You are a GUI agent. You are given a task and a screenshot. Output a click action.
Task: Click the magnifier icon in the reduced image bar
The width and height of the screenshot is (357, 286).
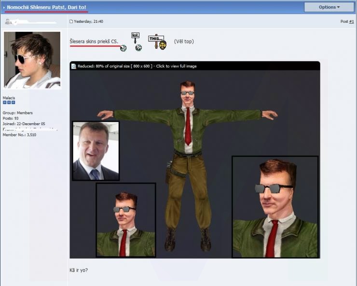74,66
